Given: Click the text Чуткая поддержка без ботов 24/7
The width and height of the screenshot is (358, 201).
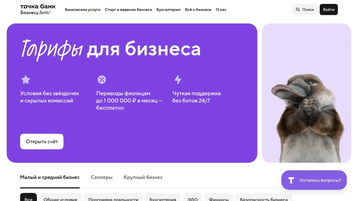Looking at the screenshot, I should coord(196,97).
